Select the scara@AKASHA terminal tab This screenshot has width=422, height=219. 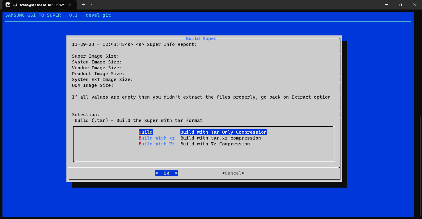click(40, 5)
